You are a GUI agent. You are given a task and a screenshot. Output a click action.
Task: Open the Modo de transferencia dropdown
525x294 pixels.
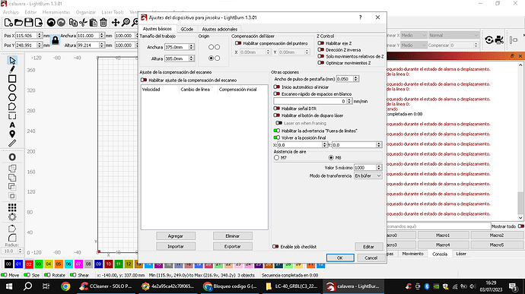coord(368,175)
